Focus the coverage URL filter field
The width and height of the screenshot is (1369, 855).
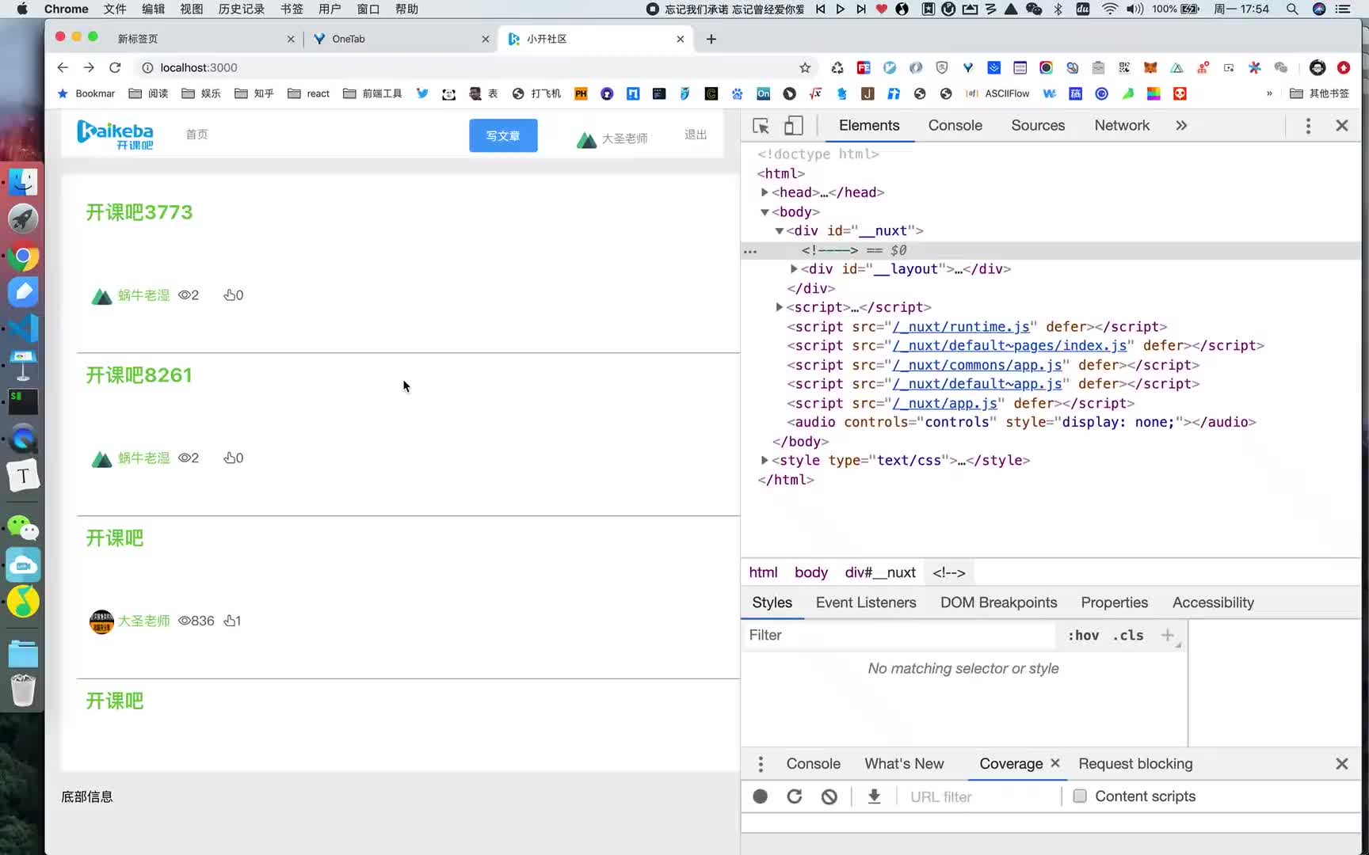pos(981,796)
